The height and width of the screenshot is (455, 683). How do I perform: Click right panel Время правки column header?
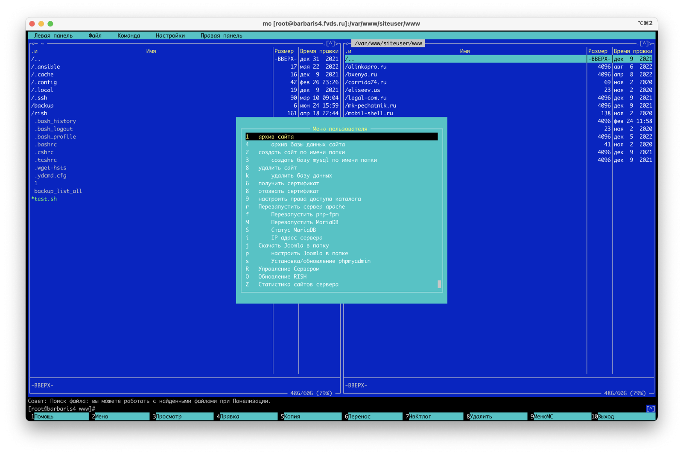633,51
